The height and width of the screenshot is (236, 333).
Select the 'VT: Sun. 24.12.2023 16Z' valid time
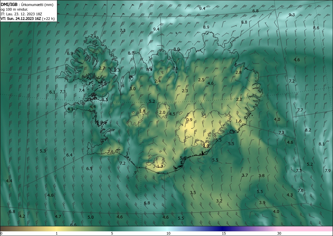click(x=21, y=19)
